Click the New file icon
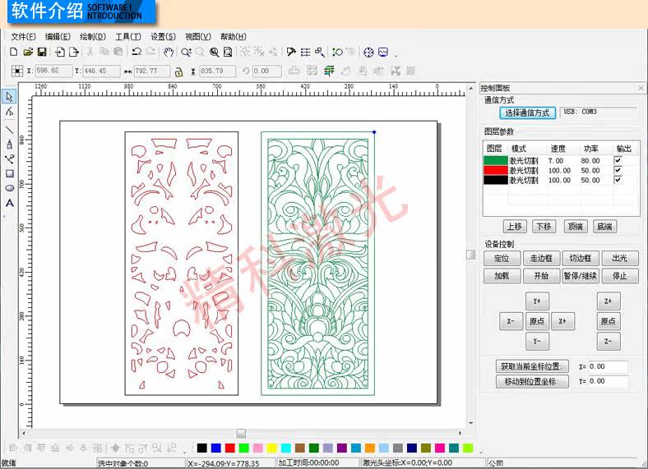 click(x=14, y=52)
